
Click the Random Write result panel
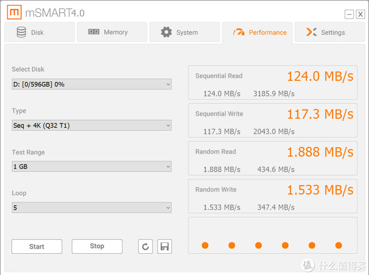(272, 196)
